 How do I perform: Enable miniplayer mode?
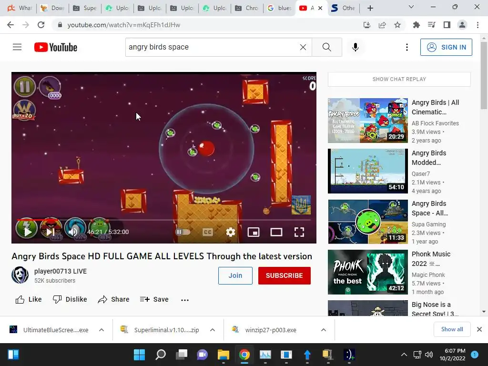254,232
